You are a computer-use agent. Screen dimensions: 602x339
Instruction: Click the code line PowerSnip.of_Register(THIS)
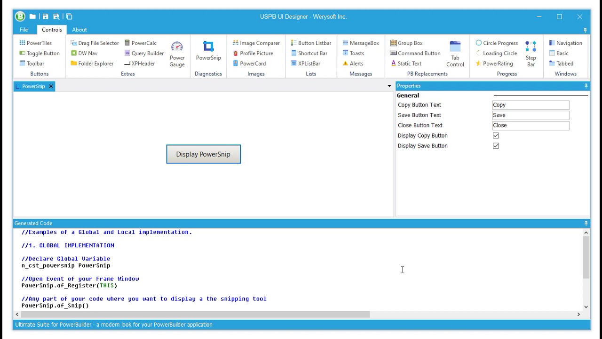(x=69, y=285)
